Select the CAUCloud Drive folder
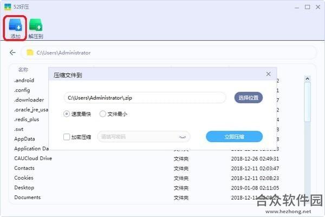325x217 pixels. (x=33, y=158)
